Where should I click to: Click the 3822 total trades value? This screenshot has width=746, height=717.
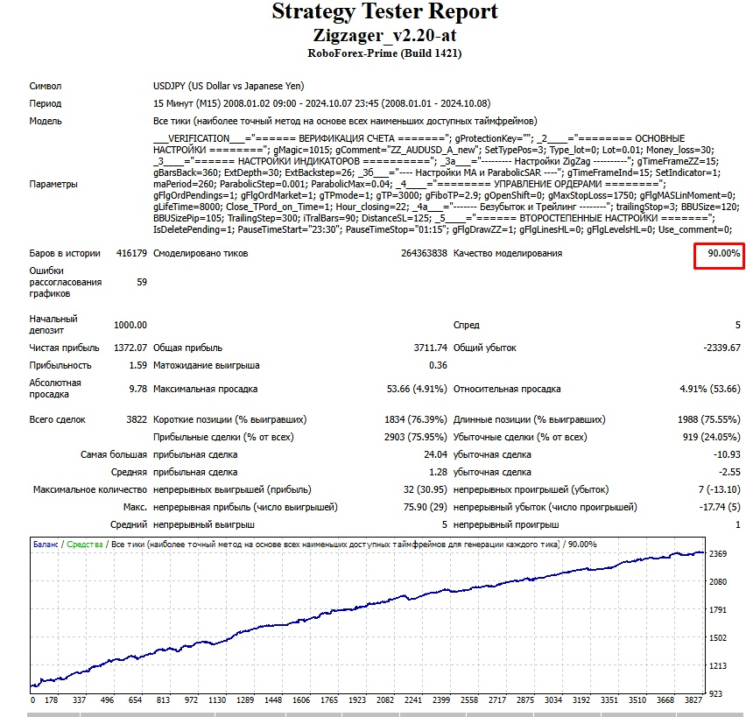[136, 419]
